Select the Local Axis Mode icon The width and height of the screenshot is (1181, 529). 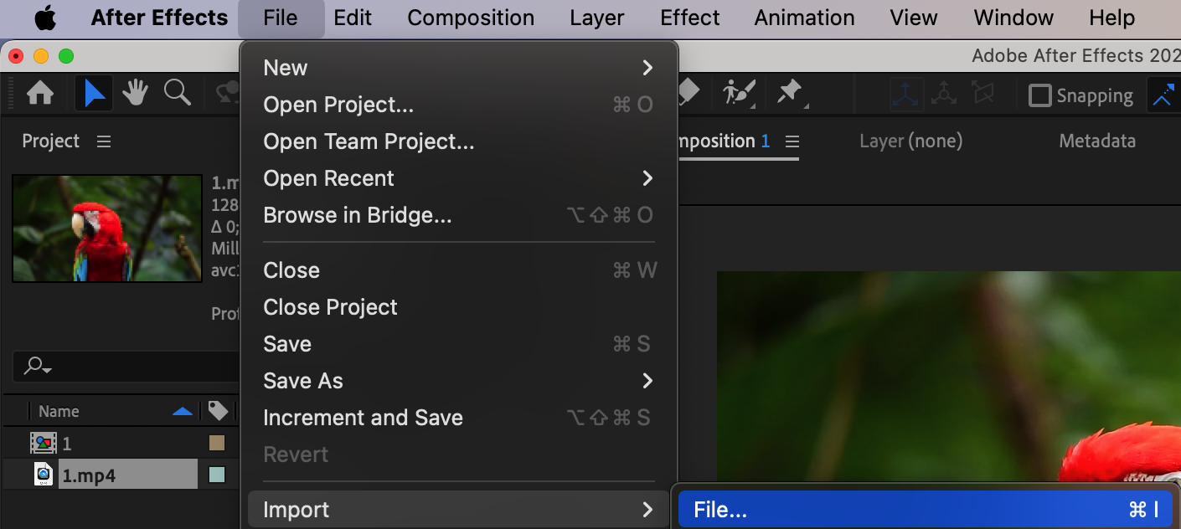pos(906,95)
